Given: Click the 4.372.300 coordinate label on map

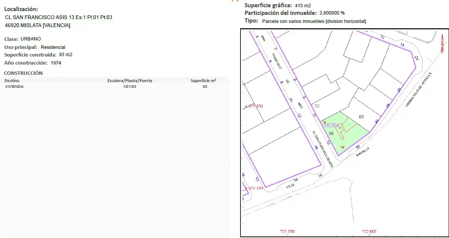Looking at the screenshot, I should click(x=254, y=106).
